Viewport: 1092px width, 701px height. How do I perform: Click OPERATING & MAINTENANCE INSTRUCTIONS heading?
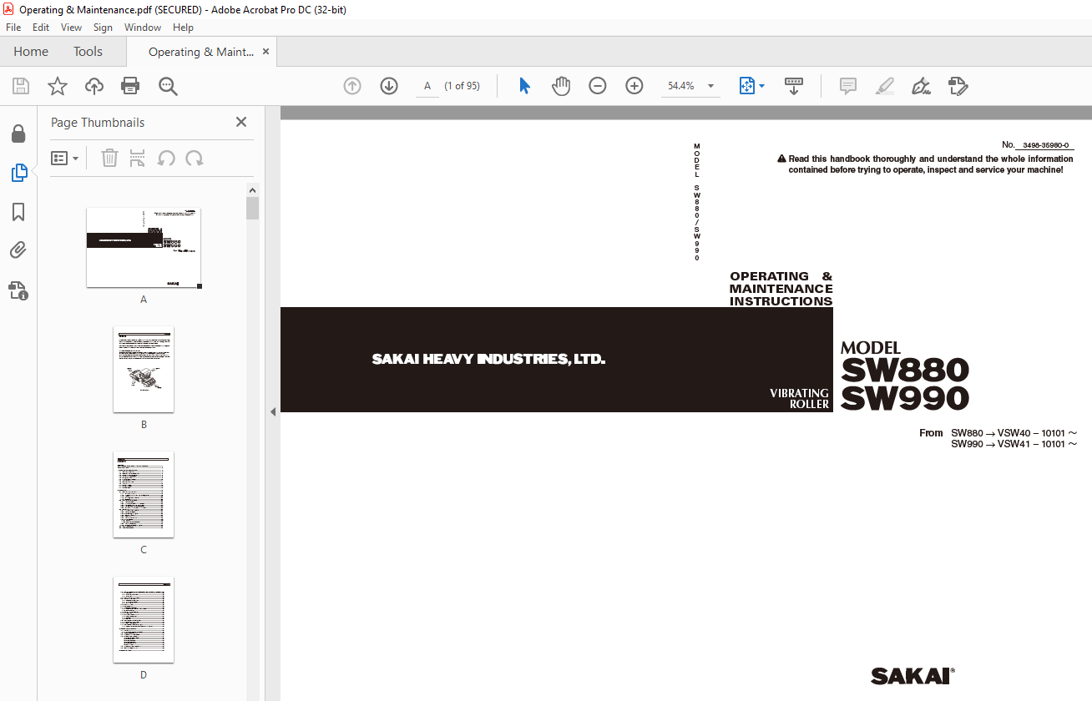point(781,289)
